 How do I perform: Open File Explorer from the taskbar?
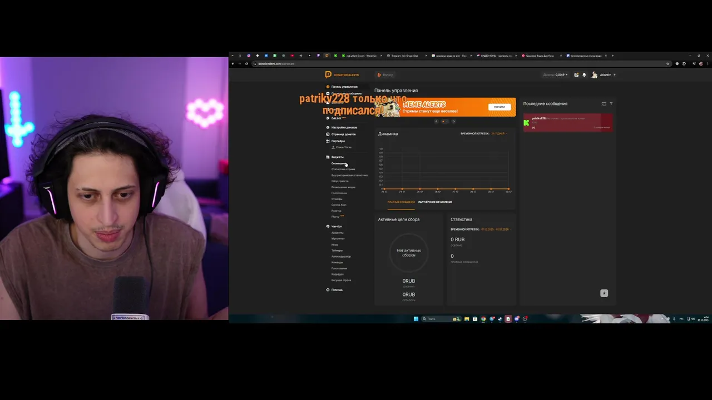(467, 319)
